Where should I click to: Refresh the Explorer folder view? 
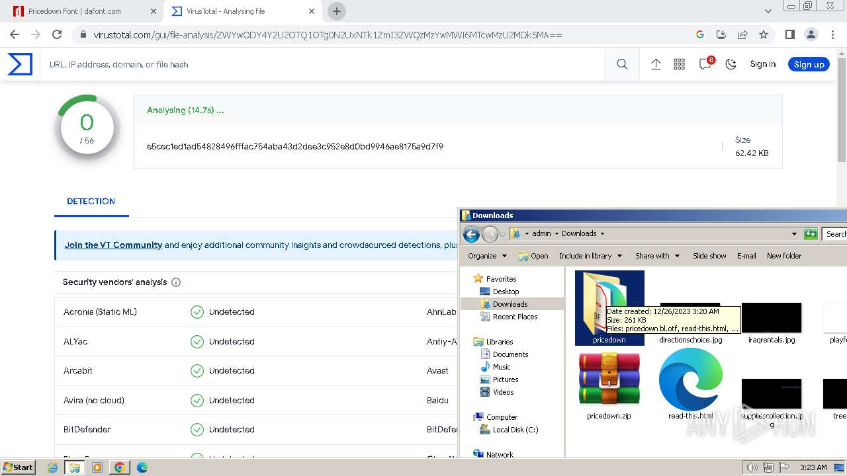811,233
